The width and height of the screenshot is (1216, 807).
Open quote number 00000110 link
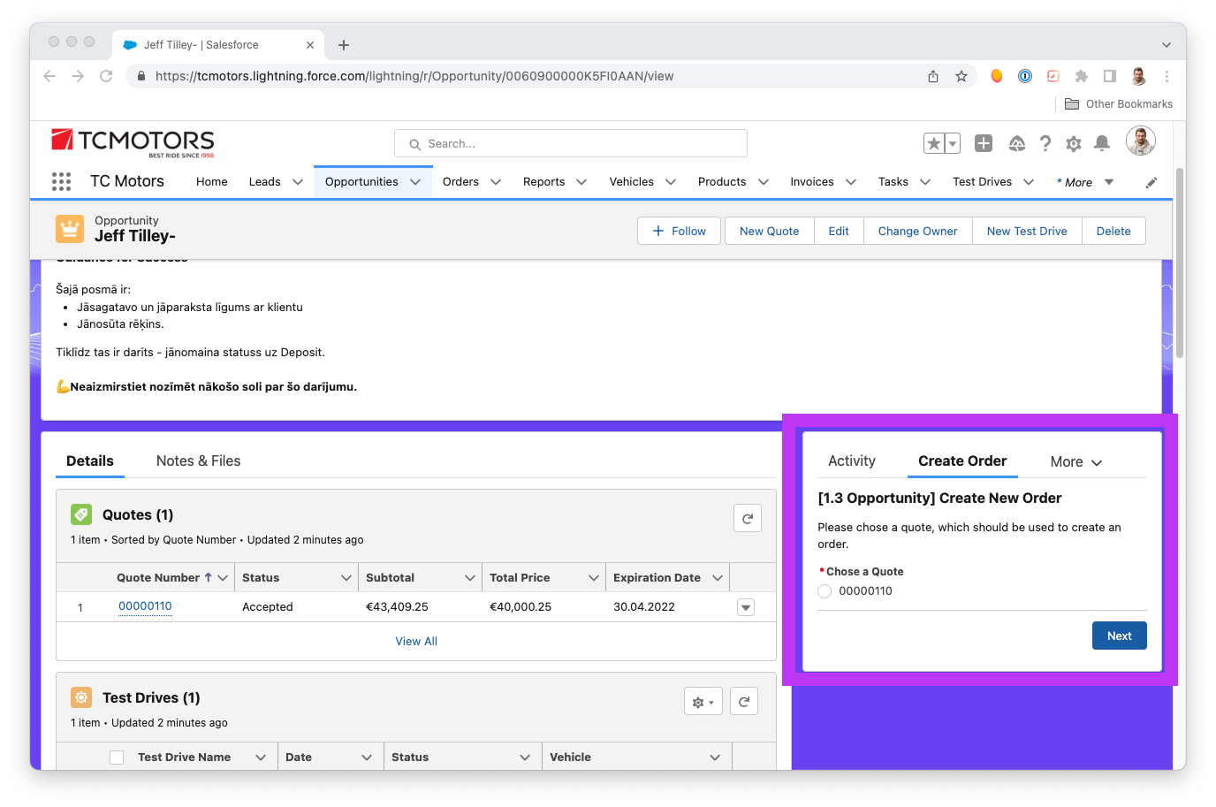click(145, 606)
